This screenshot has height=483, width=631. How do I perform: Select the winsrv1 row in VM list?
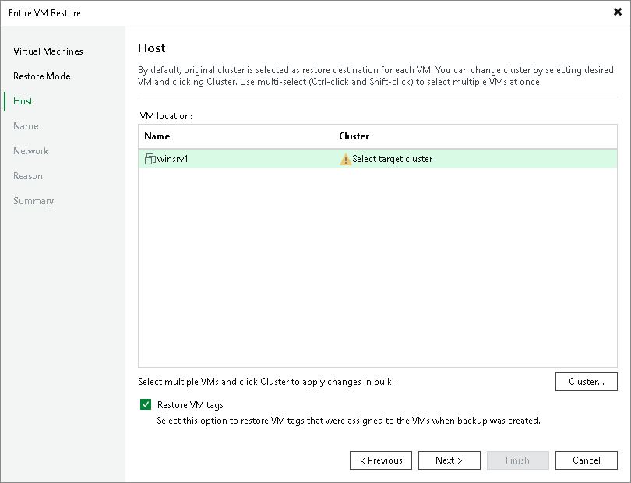(x=249, y=159)
